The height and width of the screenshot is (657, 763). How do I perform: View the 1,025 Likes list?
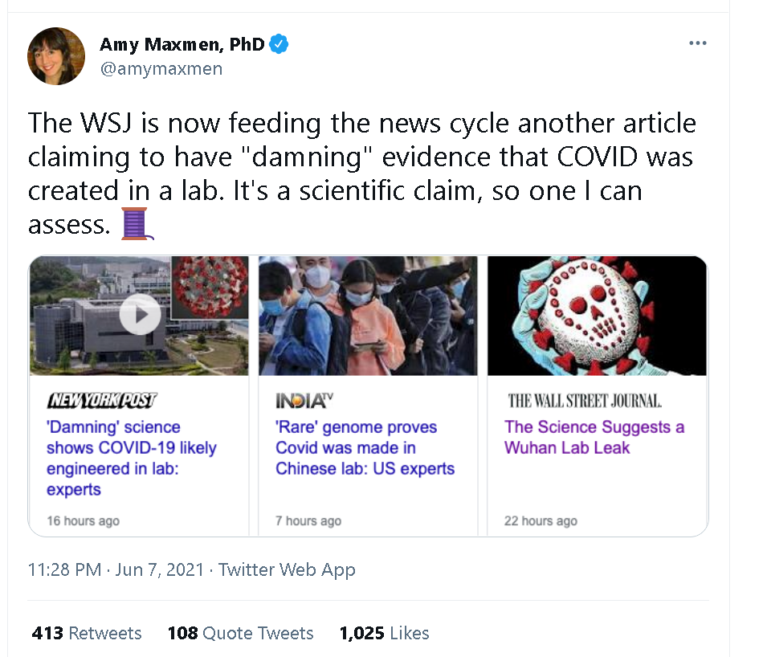click(384, 633)
